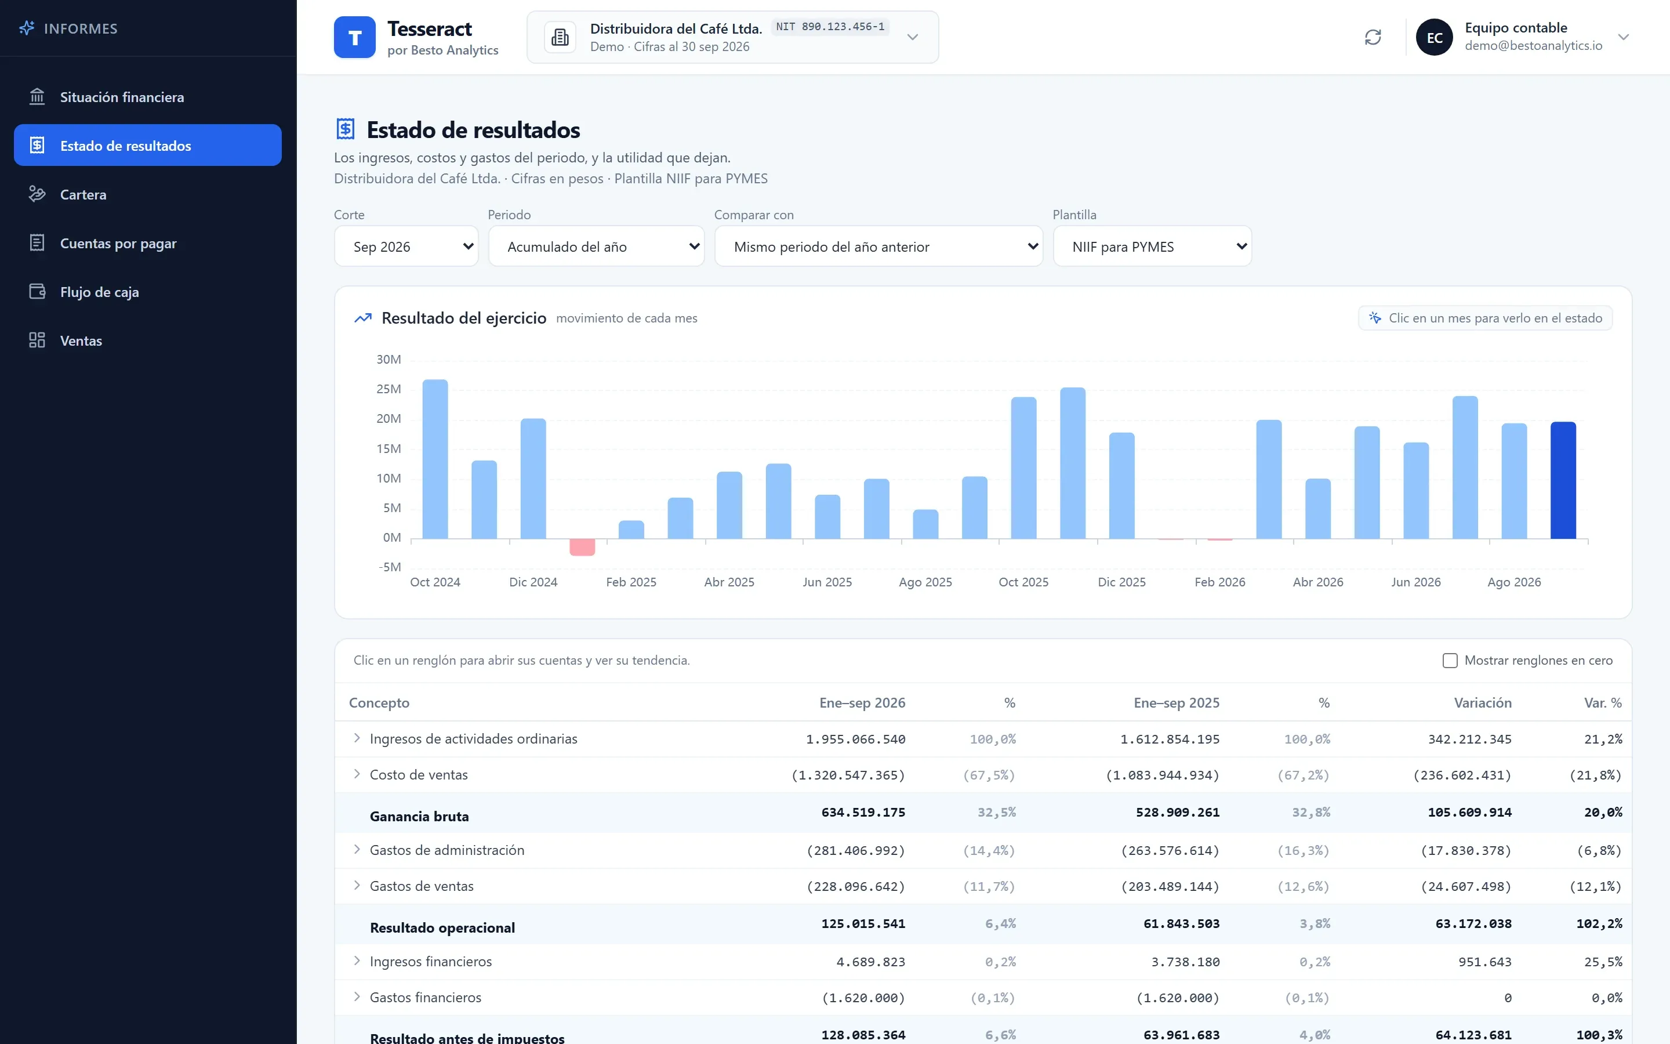This screenshot has width=1670, height=1044.
Task: Open Ventas report
Action: [x=148, y=340]
